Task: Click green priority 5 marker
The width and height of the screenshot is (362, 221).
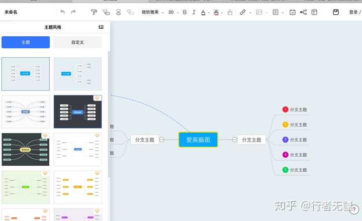Action: coord(286,170)
